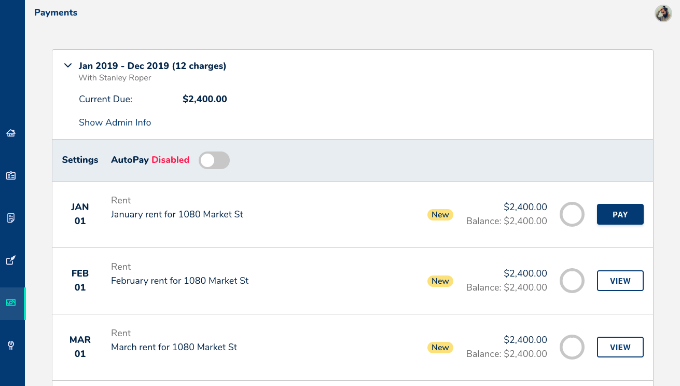Open the home icon in sidebar

point(11,133)
